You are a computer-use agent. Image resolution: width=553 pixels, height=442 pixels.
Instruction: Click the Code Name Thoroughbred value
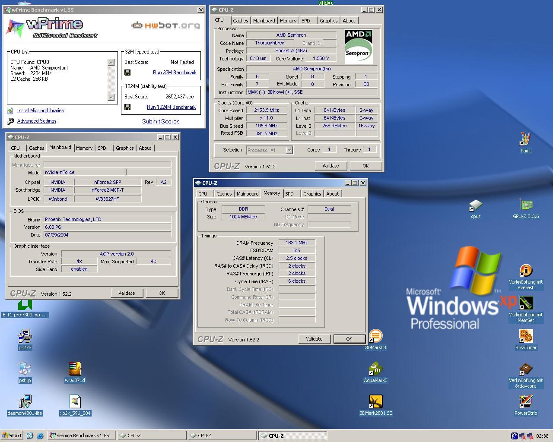point(270,43)
